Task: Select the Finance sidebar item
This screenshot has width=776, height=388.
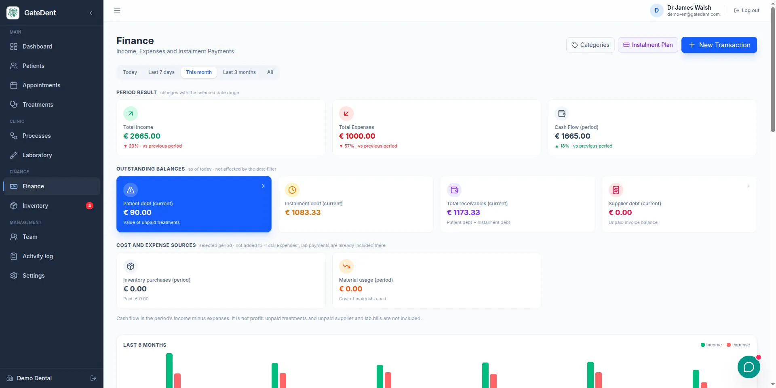Action: 51,186
